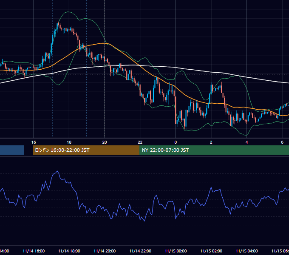
Task: Click the 11/14 22:00 time label
Action: pos(140,251)
